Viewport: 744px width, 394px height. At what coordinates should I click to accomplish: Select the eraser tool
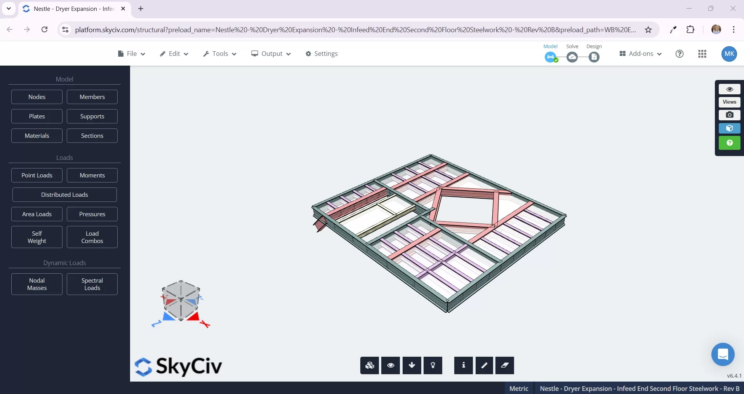[x=504, y=365]
